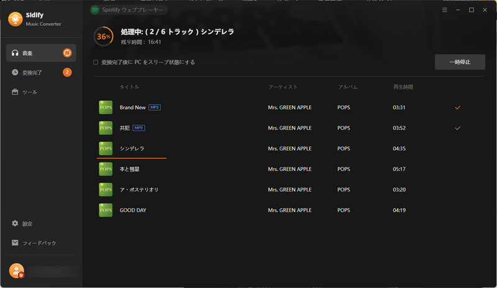Click the 一時停止 pause button
The width and height of the screenshot is (497, 288).
460,62
